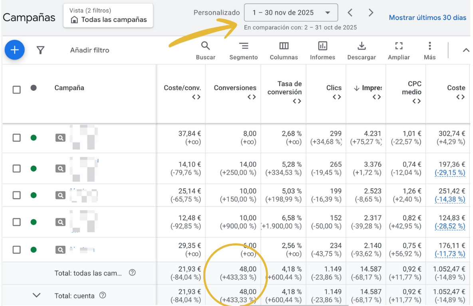Open the Todas las campañas view selector
473x306 pixels.
(108, 16)
